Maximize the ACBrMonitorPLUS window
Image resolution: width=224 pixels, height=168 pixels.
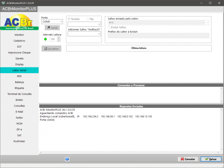[x=210, y=3]
